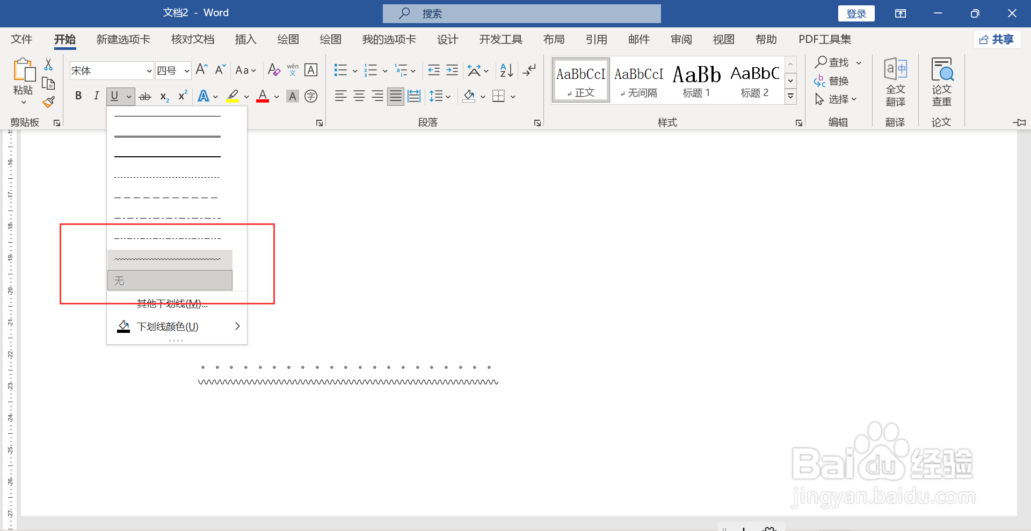This screenshot has height=531, width=1031.
Task: Pin the ribbon with the pin icon
Action: 1019,122
